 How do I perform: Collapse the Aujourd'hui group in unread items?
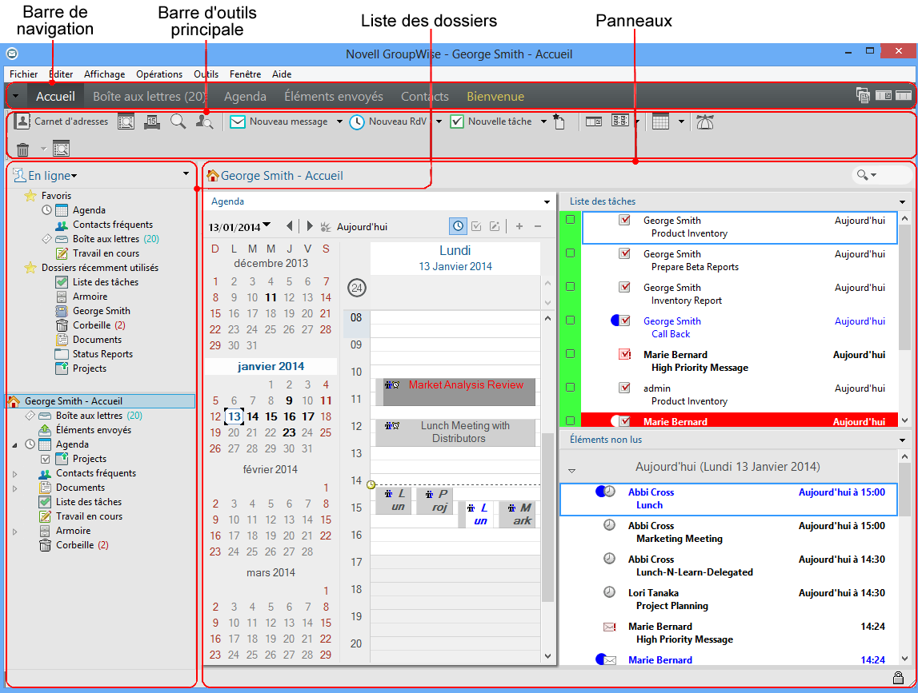pyautogui.click(x=572, y=470)
